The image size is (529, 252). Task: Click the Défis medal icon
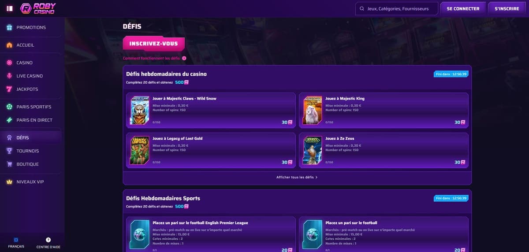[9, 137]
